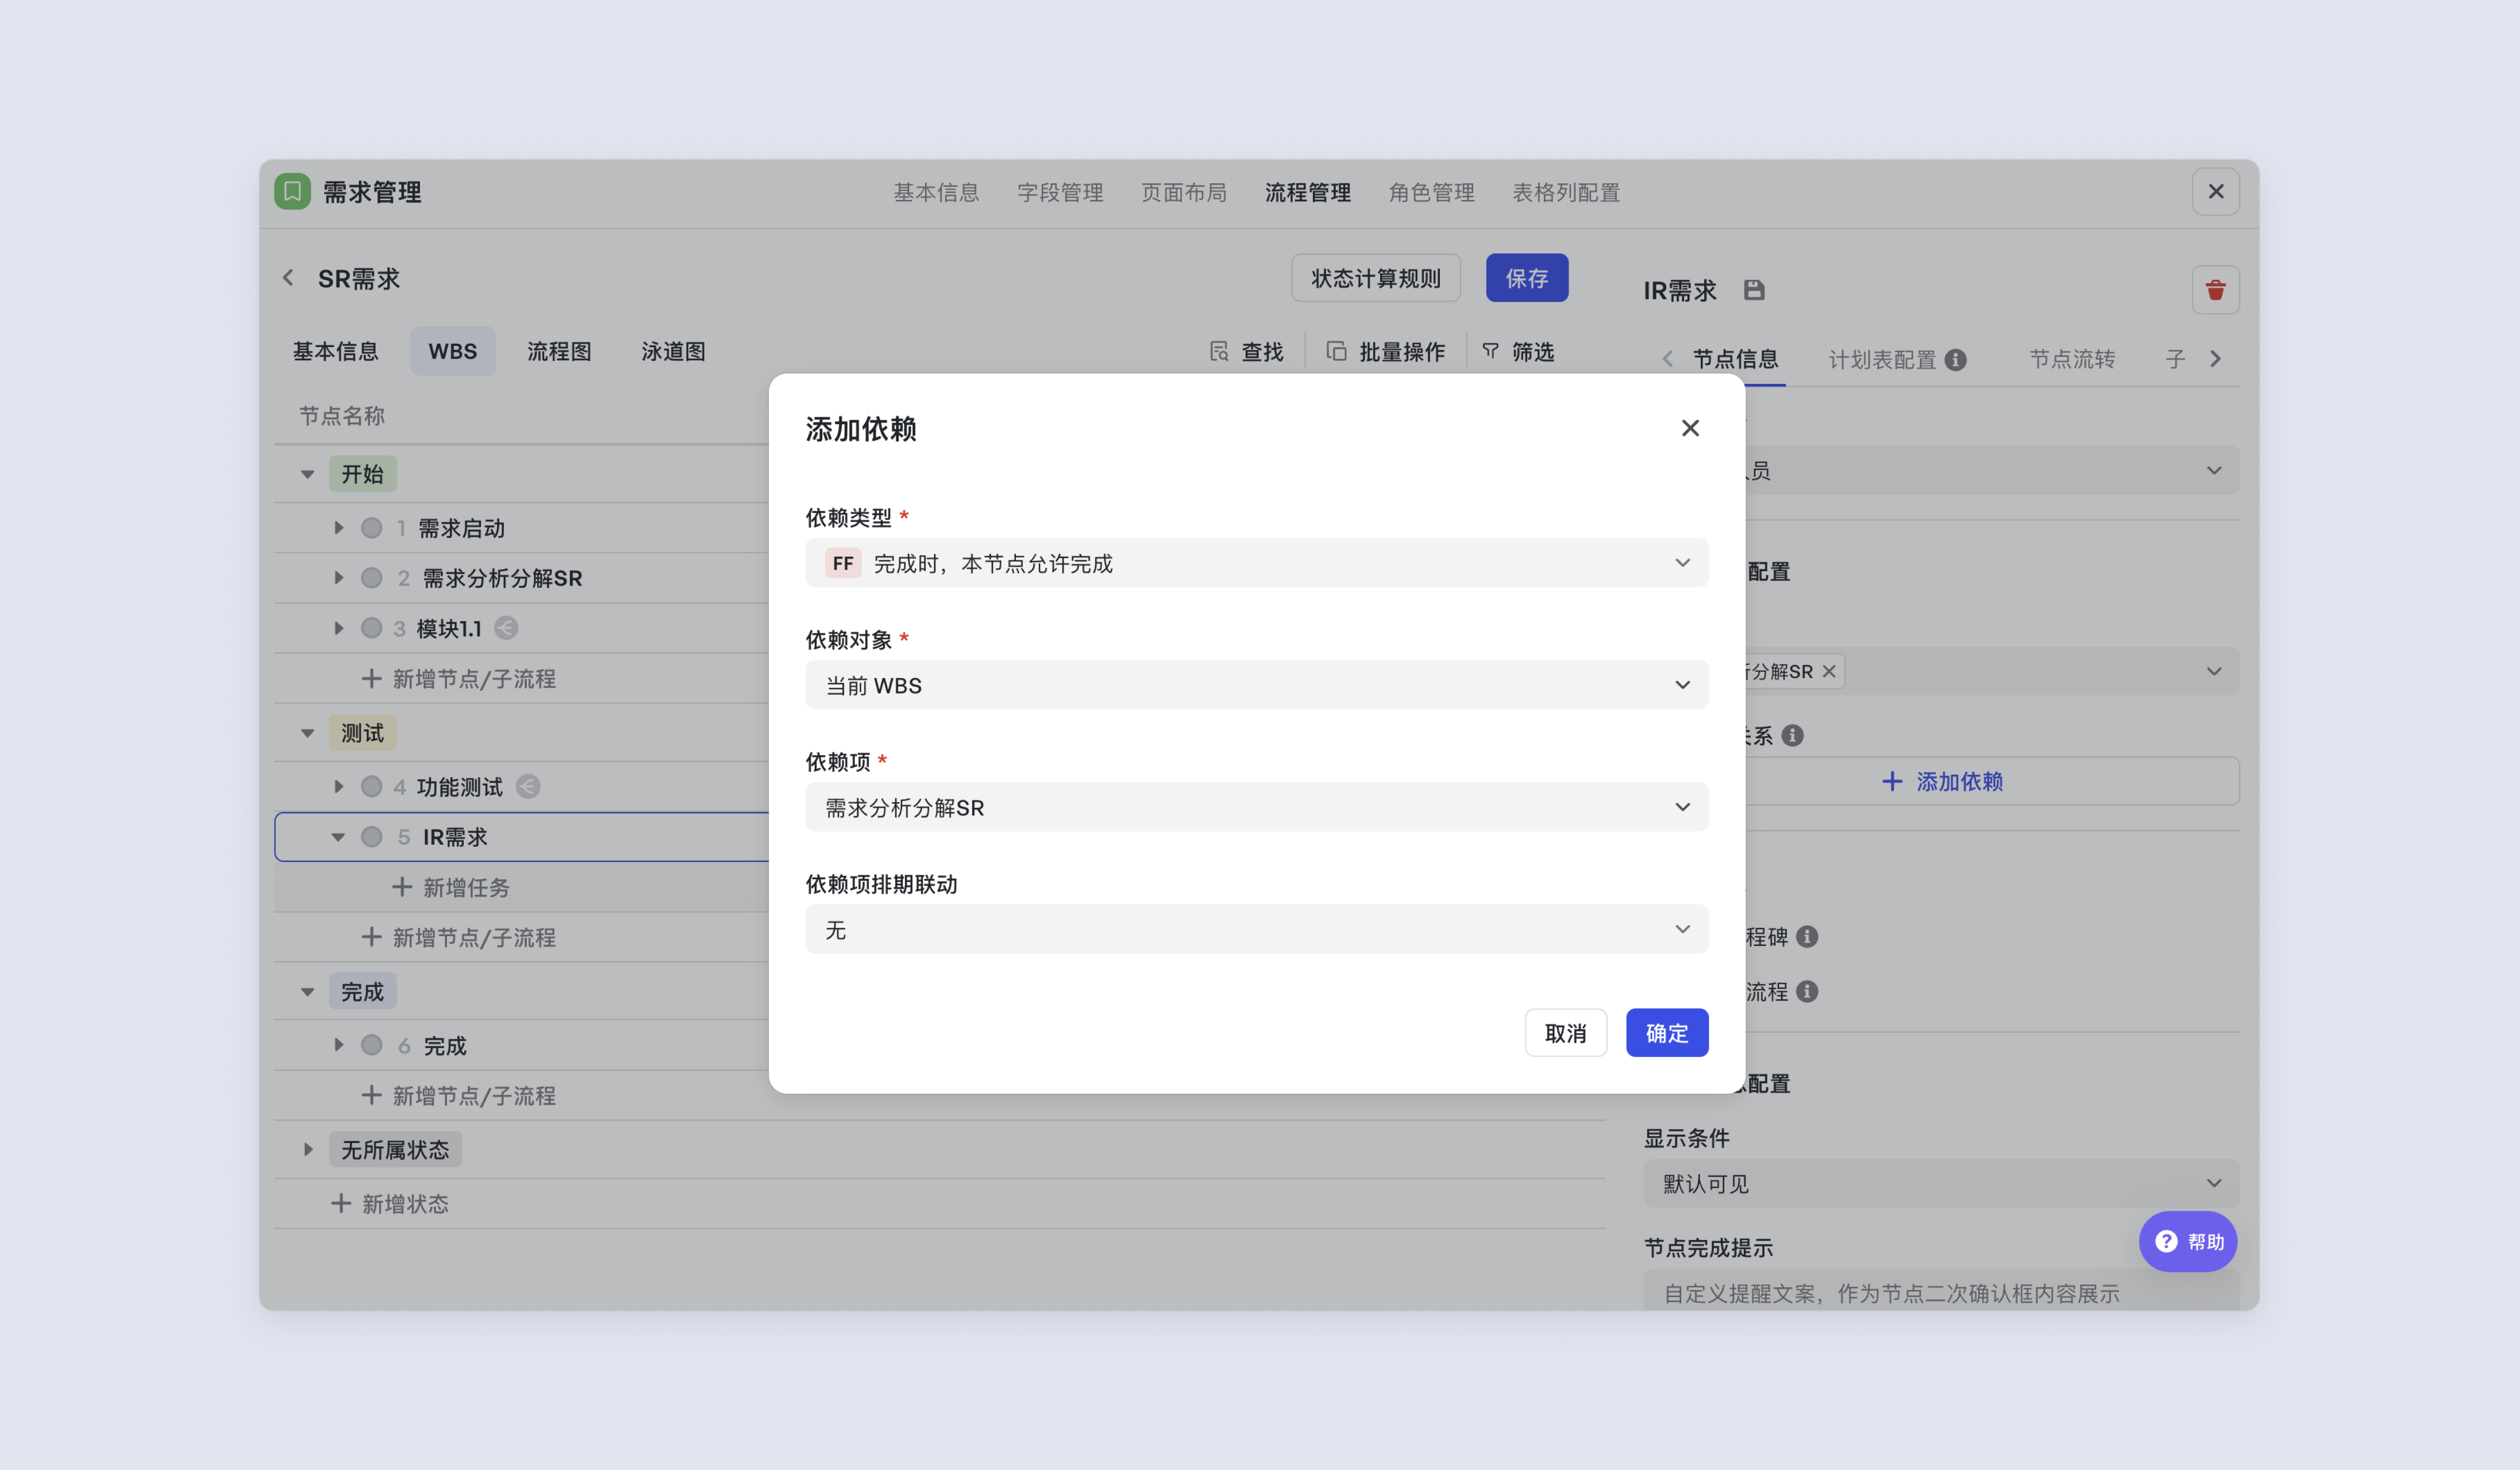2520x1470 pixels.
Task: Switch to the 泳道图 view tab
Action: click(673, 351)
